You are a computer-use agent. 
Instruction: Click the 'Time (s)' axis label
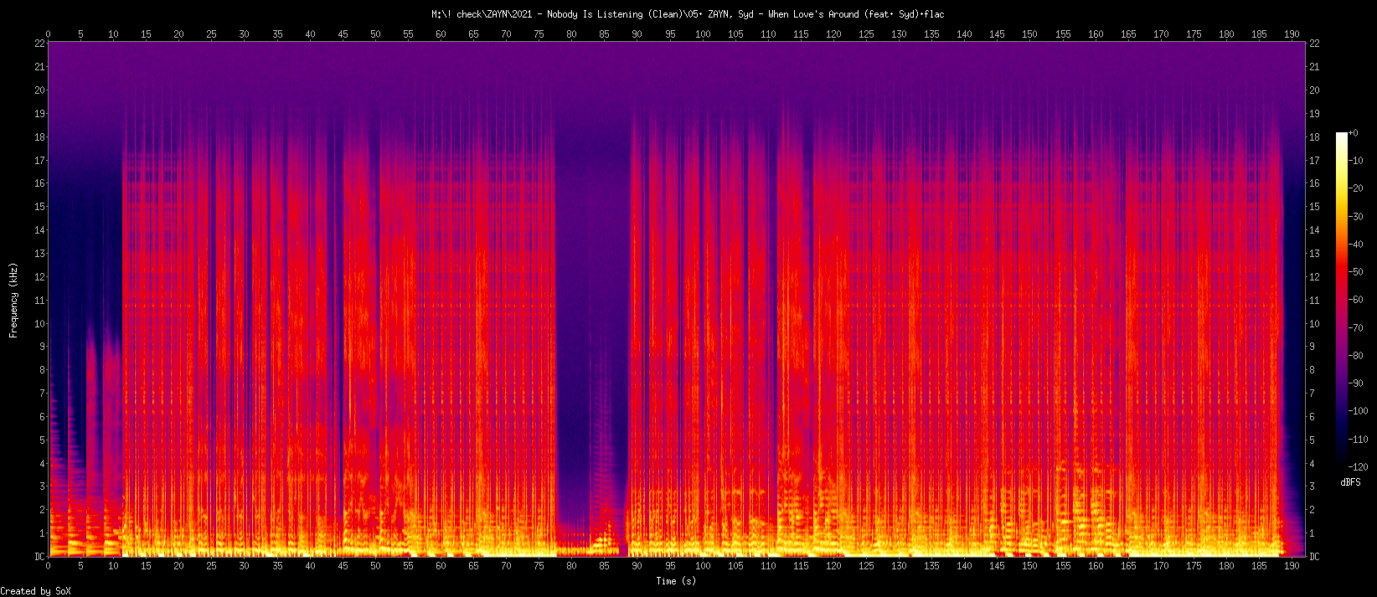click(676, 581)
